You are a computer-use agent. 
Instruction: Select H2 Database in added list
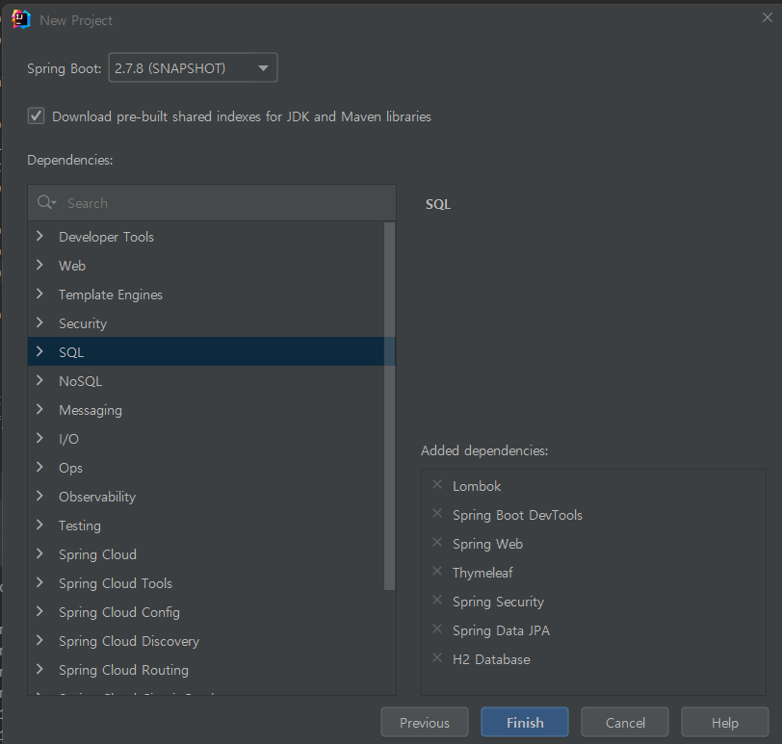tap(491, 659)
